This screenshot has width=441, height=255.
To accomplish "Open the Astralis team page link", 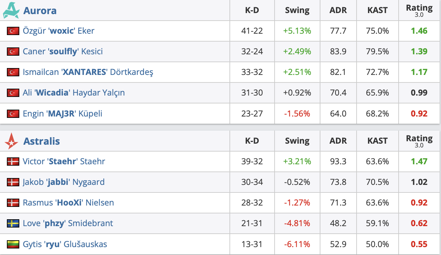I will 41,141.
